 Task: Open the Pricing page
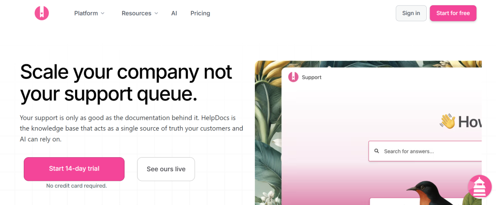[x=200, y=14]
